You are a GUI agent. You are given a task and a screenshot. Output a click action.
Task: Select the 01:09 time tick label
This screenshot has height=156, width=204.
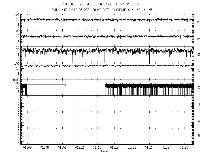(x=62, y=148)
